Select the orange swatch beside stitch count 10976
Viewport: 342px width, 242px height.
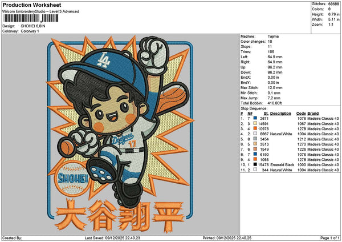[x=255, y=128]
